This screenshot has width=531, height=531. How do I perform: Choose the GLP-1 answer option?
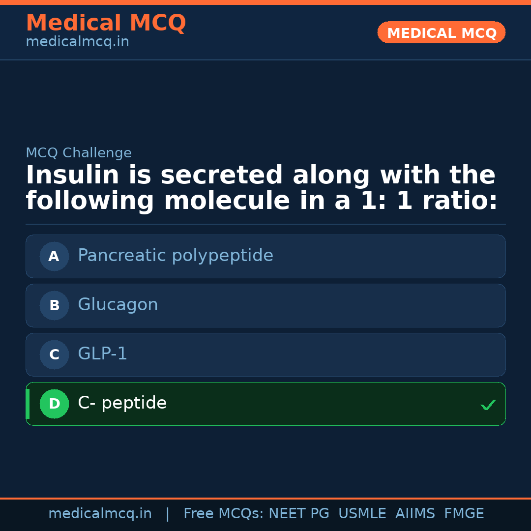click(x=102, y=354)
